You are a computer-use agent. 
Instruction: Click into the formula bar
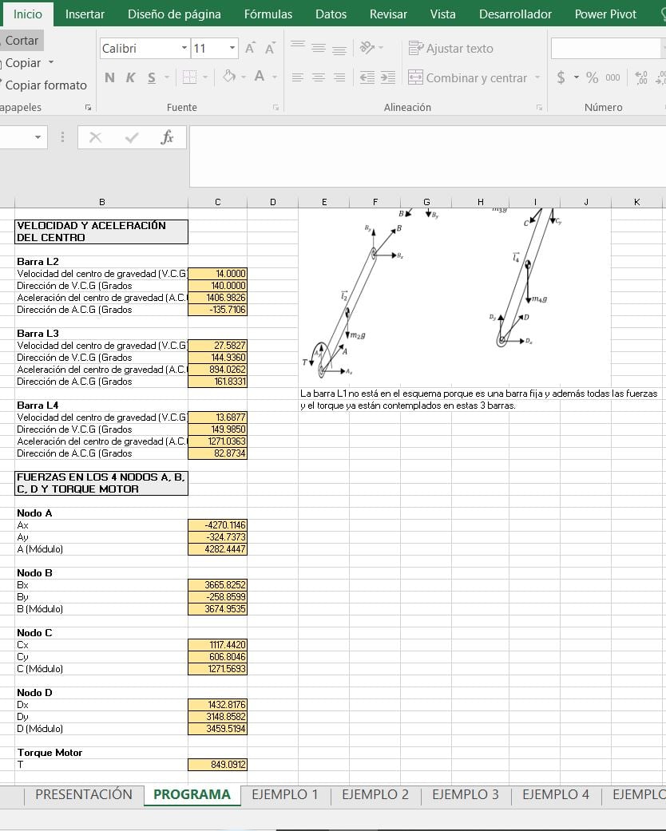[427, 156]
